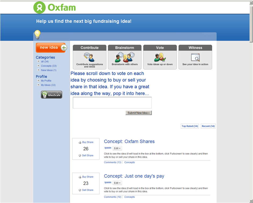Click the thumbs-up icon beside Buy Share

(80, 142)
